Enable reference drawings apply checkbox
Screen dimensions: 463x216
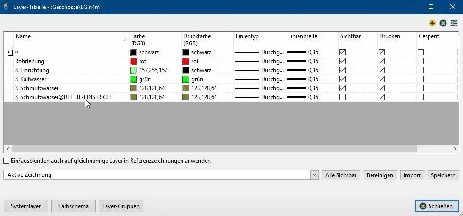point(7,161)
